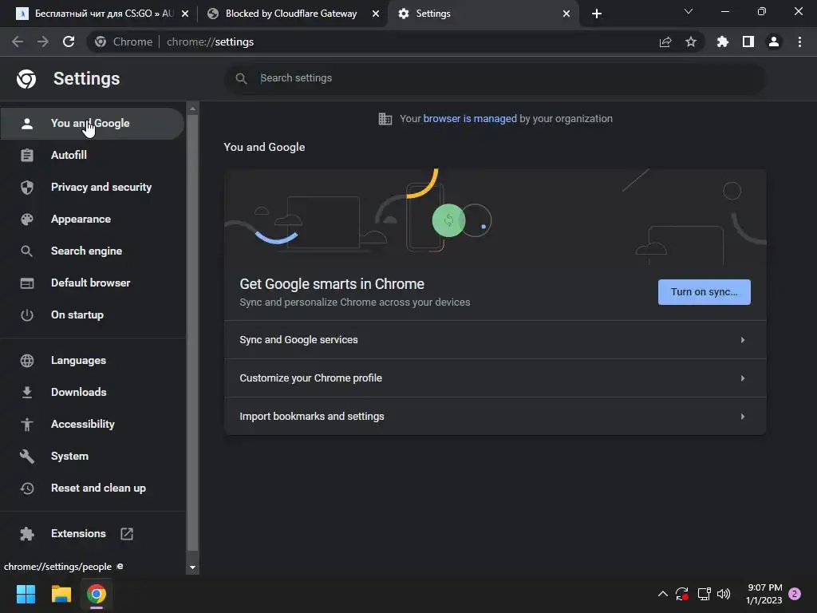Click the browser is managed link
The image size is (817, 613).
469,119
